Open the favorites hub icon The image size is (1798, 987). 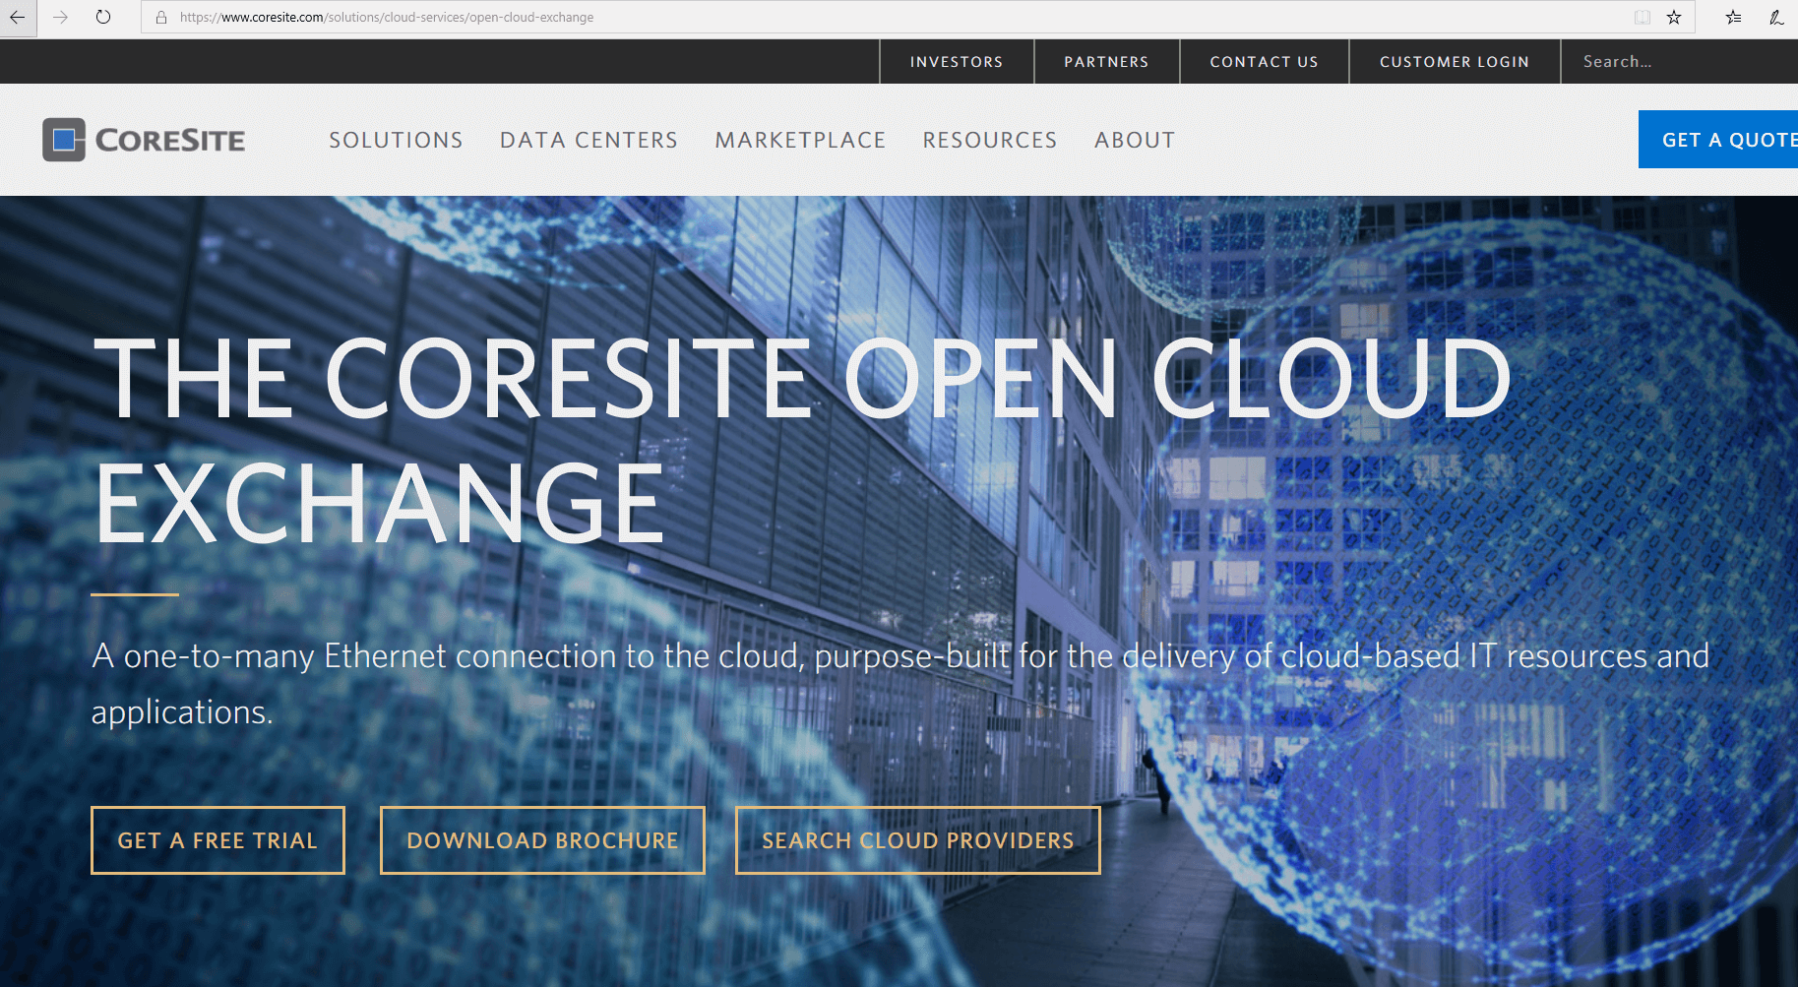[x=1733, y=17]
